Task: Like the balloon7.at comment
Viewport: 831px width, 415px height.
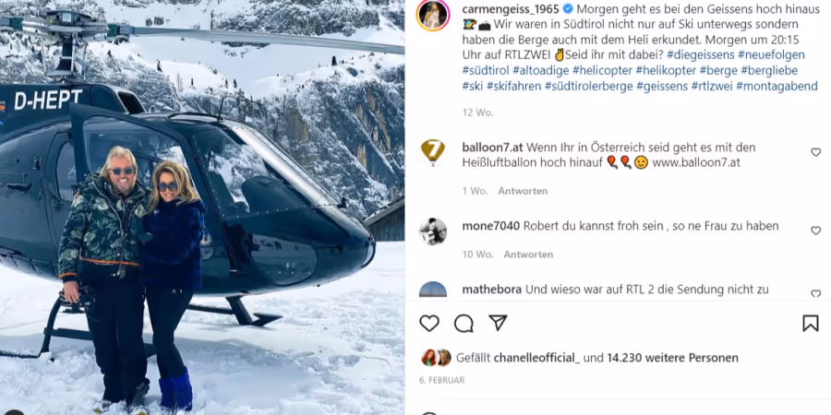Action: click(815, 152)
